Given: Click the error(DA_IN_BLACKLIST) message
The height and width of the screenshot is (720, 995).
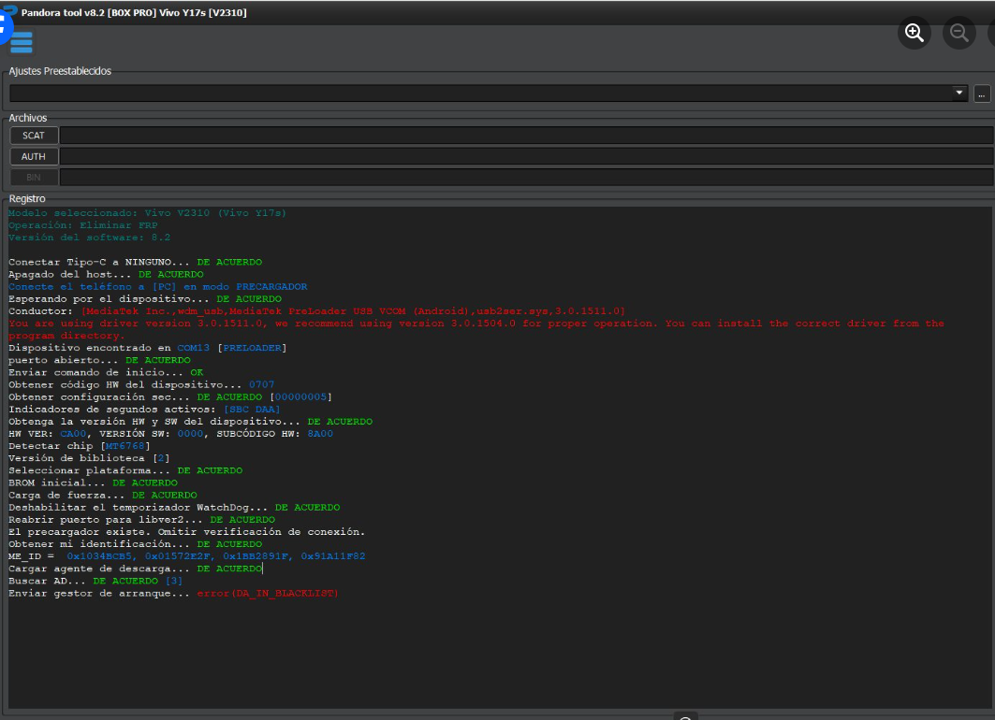Looking at the screenshot, I should (x=268, y=593).
